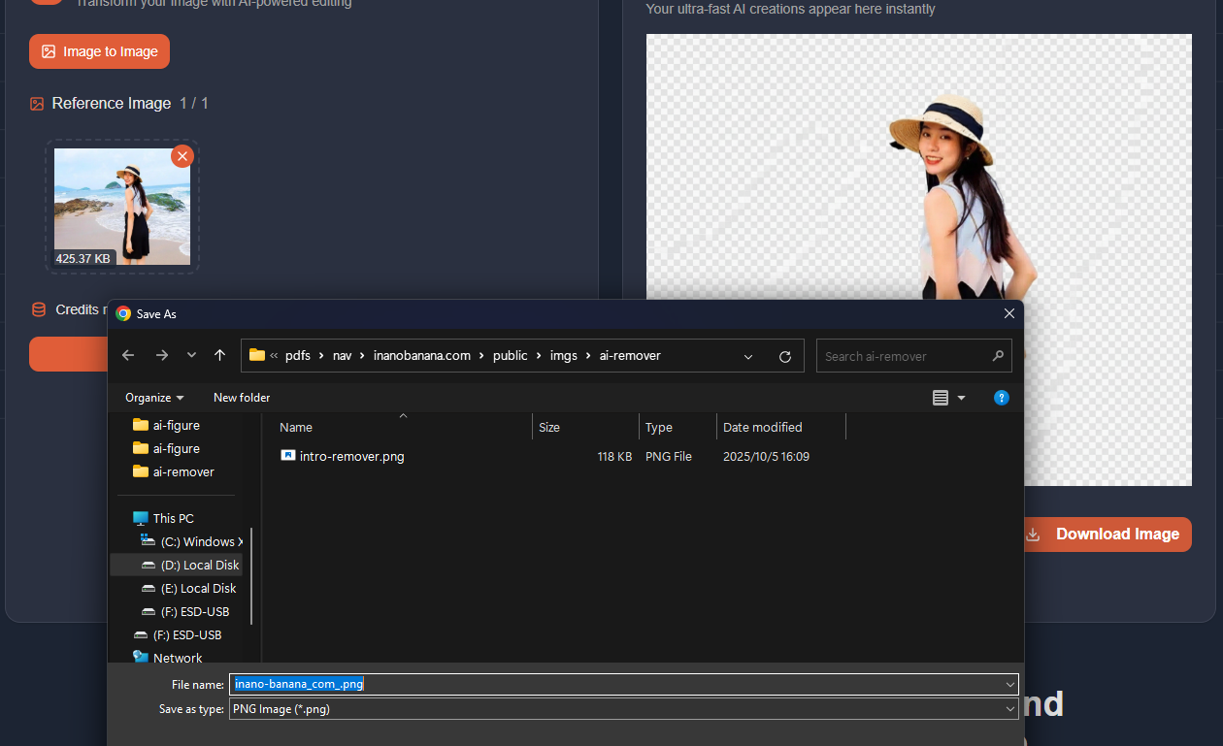Click the Up directory arrow button
Viewport: 1223px width, 746px height.
coord(219,356)
